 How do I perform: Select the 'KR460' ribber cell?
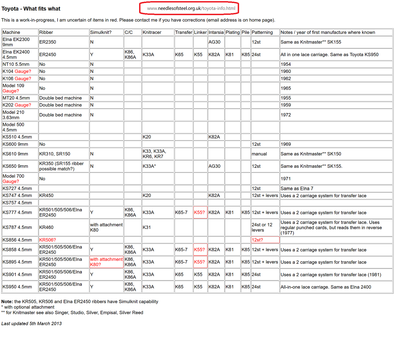click(x=64, y=228)
